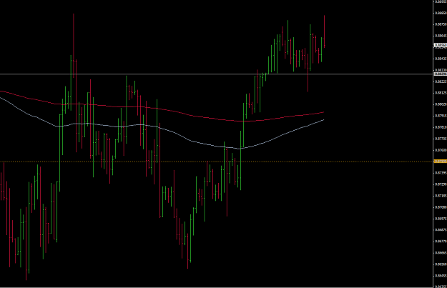Click the gray horizontal line's price label
This screenshot has width=447, height=288.
coord(441,74)
